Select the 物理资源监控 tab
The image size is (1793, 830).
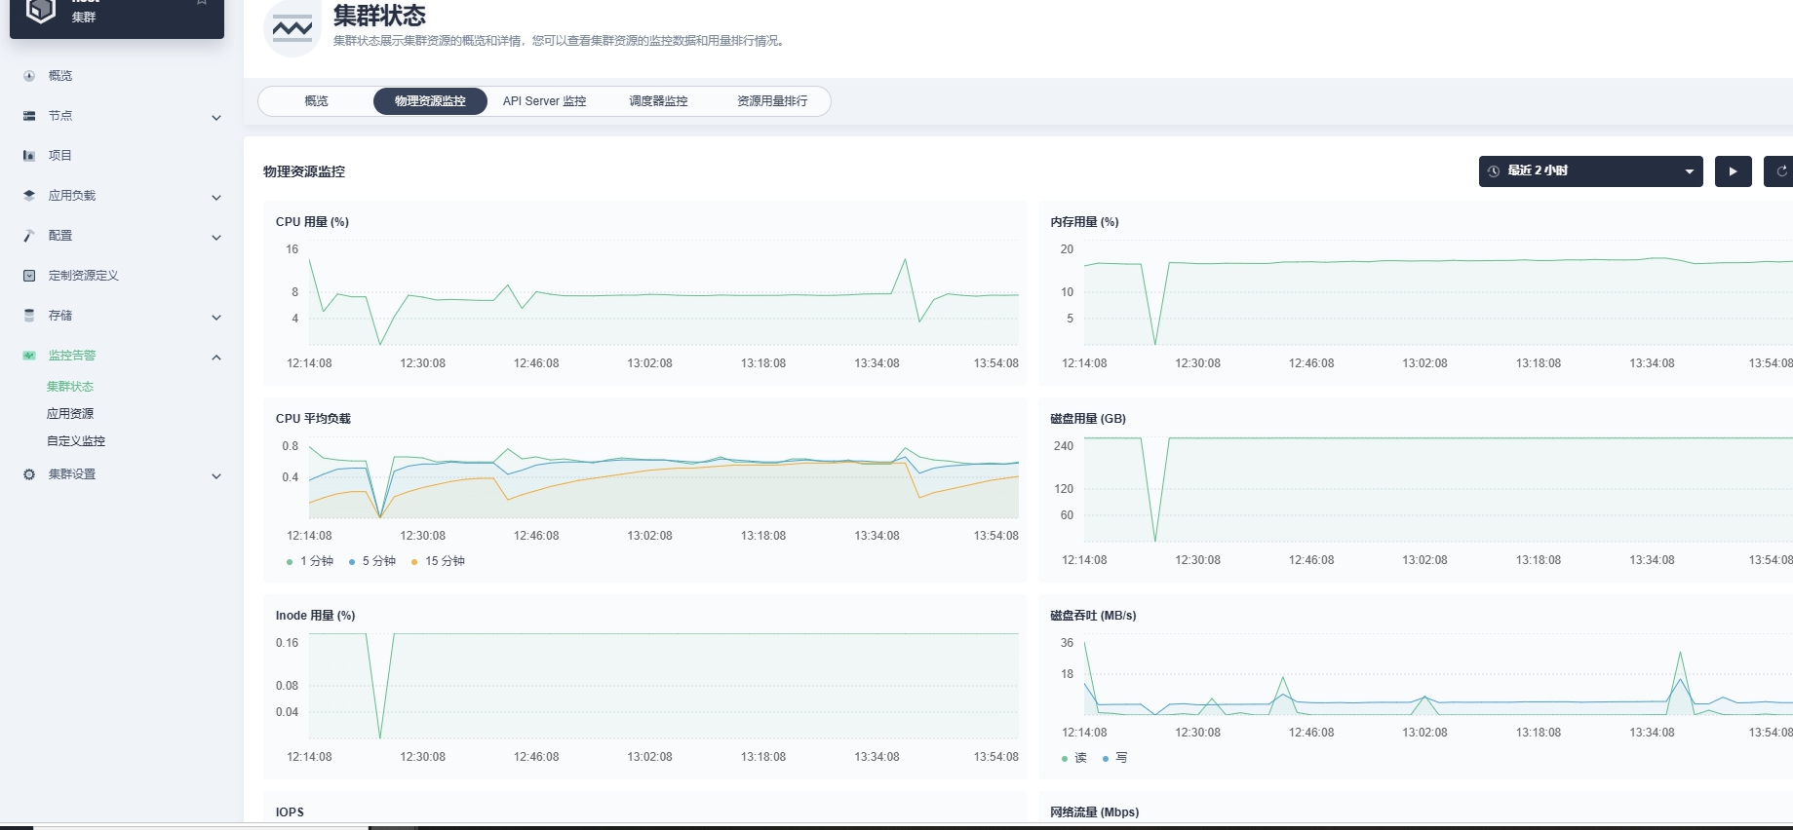[430, 101]
